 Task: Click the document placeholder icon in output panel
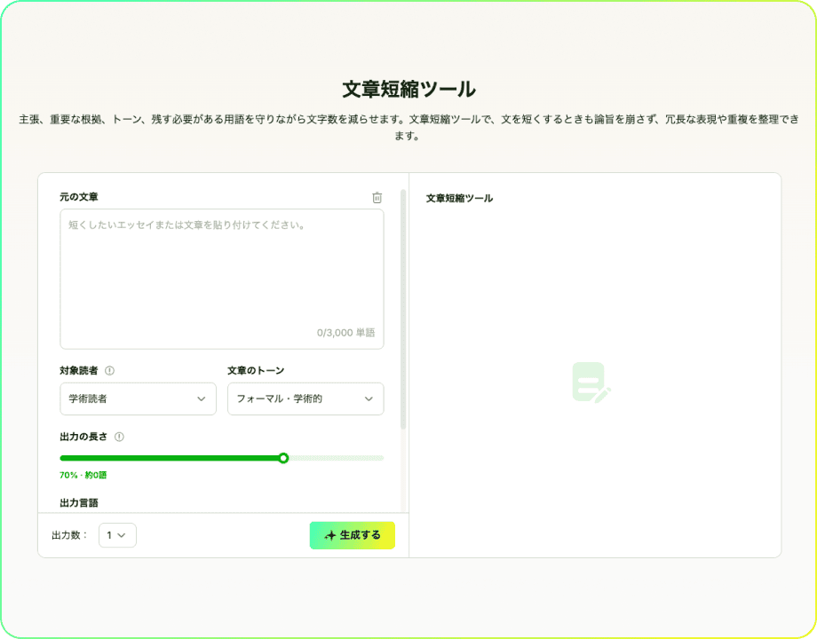(x=591, y=383)
